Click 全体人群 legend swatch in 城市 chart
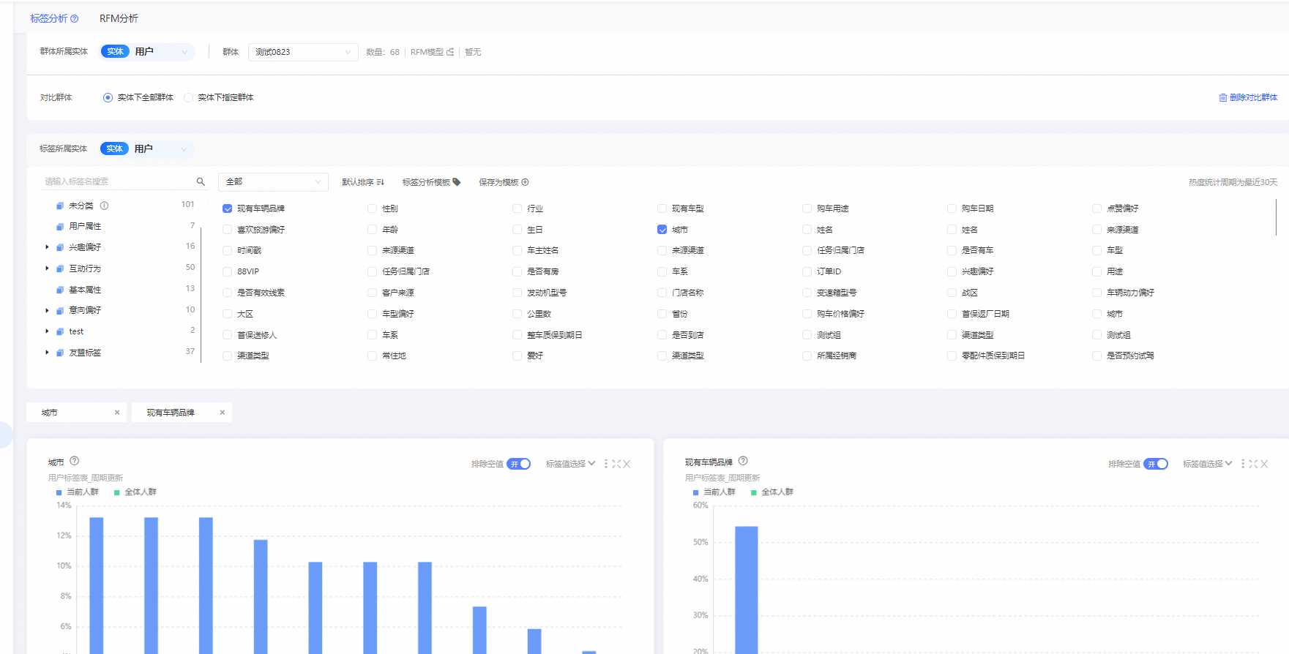Image resolution: width=1289 pixels, height=654 pixels. point(117,492)
